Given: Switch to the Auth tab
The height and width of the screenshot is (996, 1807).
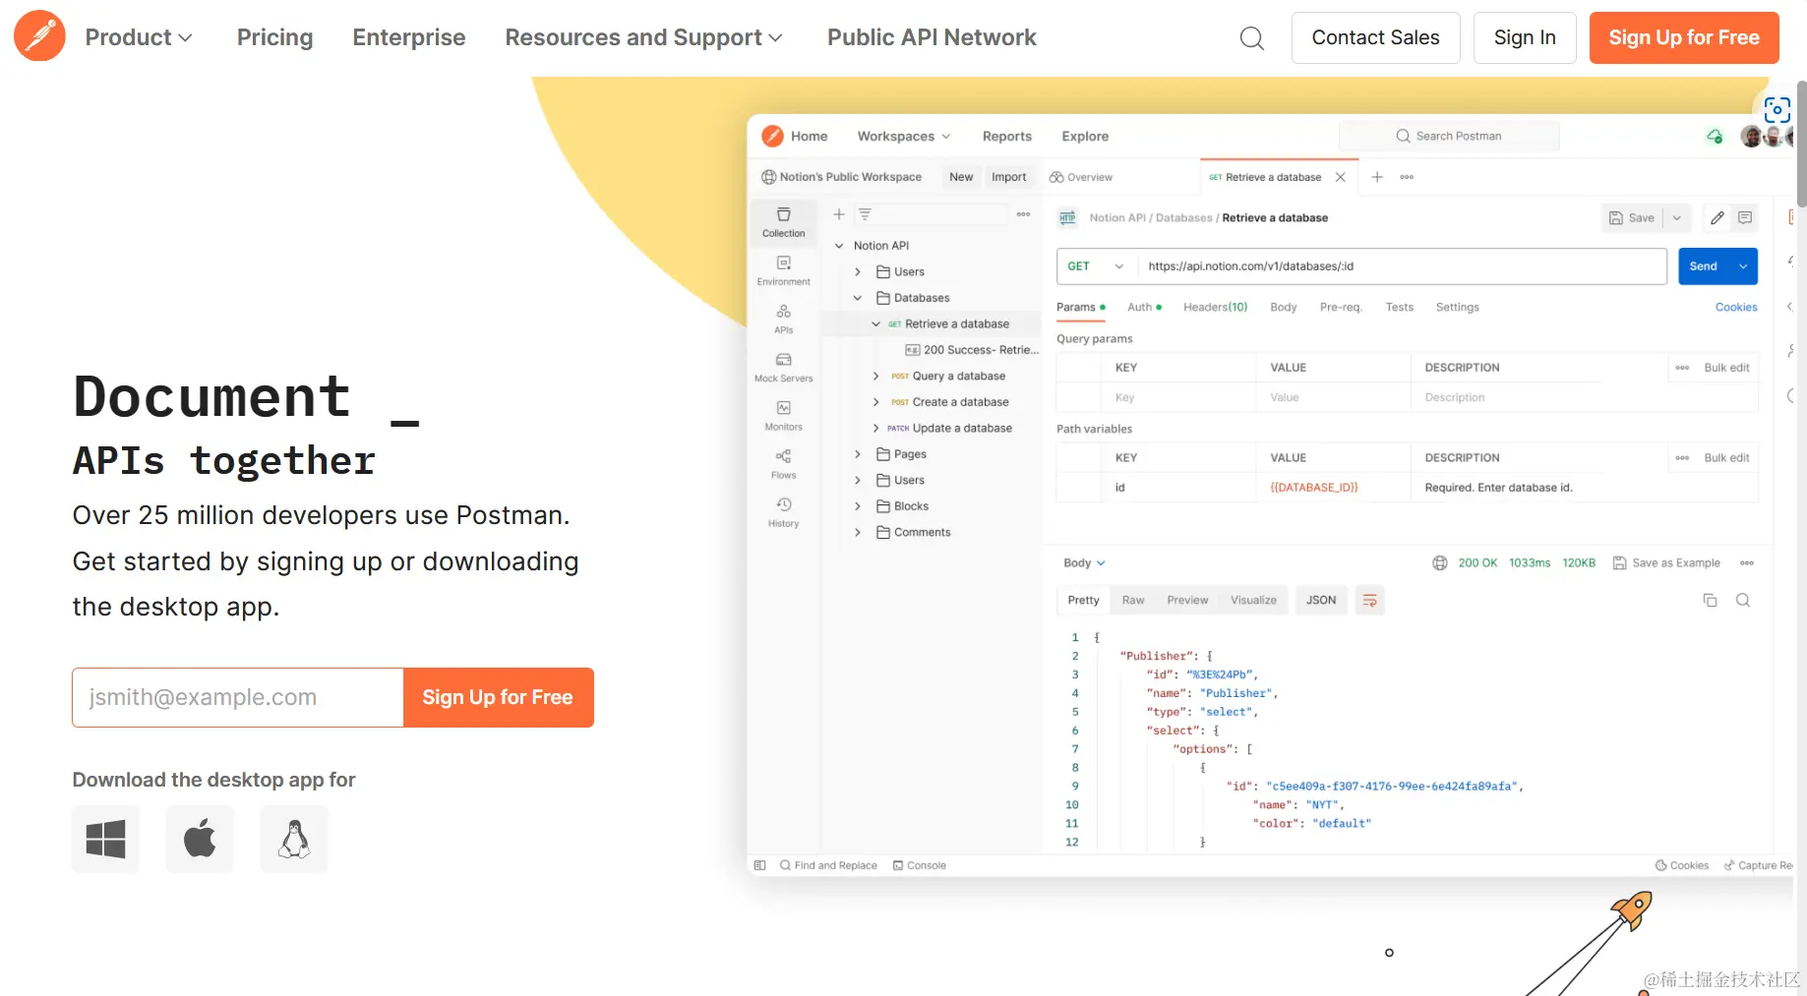Looking at the screenshot, I should pos(1144,307).
